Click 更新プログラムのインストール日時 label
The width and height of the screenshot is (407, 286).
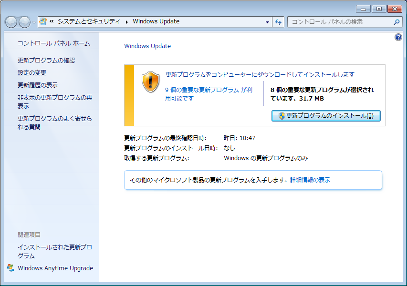pos(171,148)
